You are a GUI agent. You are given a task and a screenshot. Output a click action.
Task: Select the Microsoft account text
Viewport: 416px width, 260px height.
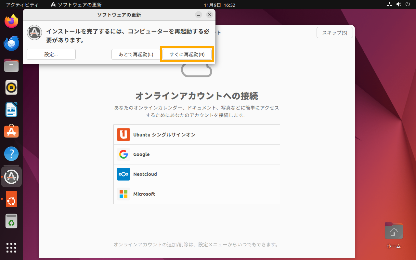tap(144, 194)
